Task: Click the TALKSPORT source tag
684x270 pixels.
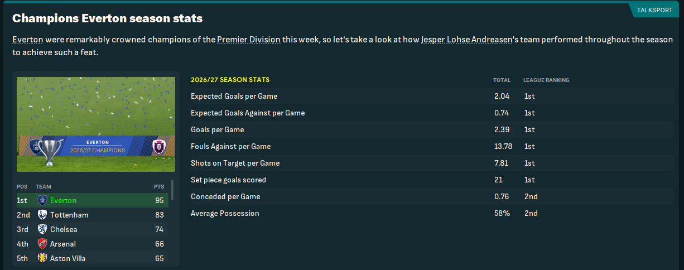Action: click(654, 10)
